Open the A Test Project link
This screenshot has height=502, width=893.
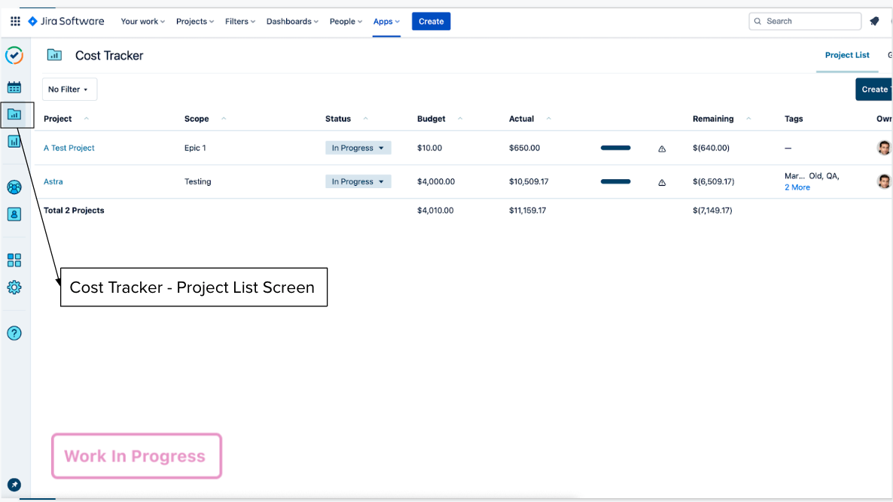[69, 148]
